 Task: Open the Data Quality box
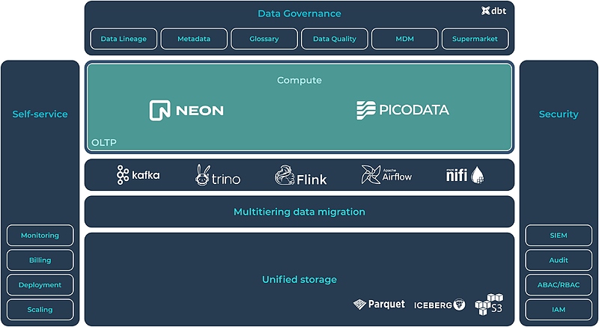tap(335, 39)
